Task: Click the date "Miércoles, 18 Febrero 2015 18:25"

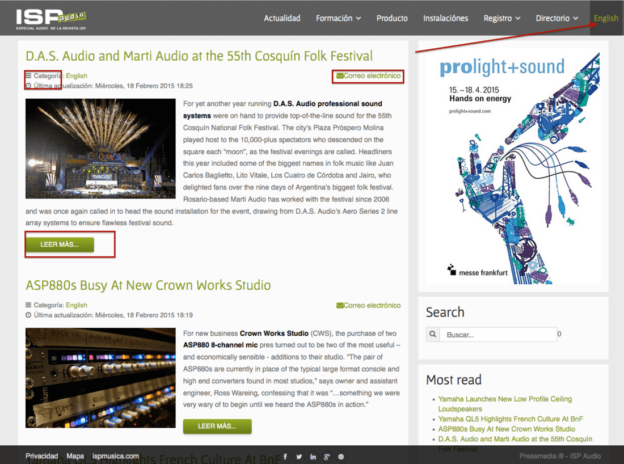Action: pos(144,86)
